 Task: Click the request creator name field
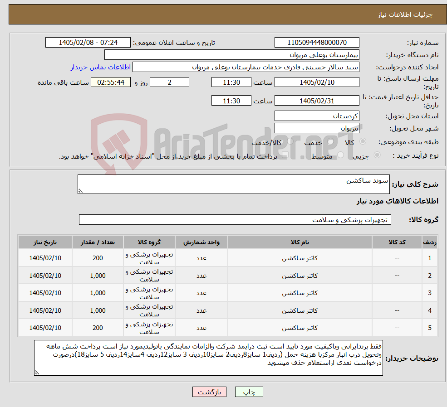(246, 67)
